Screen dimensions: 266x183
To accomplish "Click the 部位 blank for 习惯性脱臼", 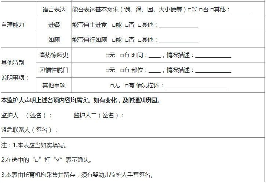I will pyautogui.click(x=154, y=71).
